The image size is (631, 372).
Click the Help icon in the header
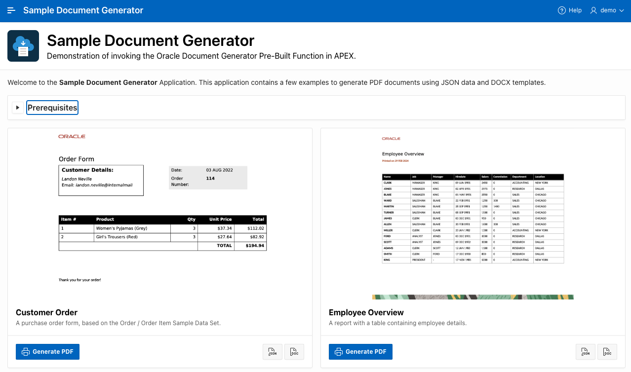[x=561, y=10]
